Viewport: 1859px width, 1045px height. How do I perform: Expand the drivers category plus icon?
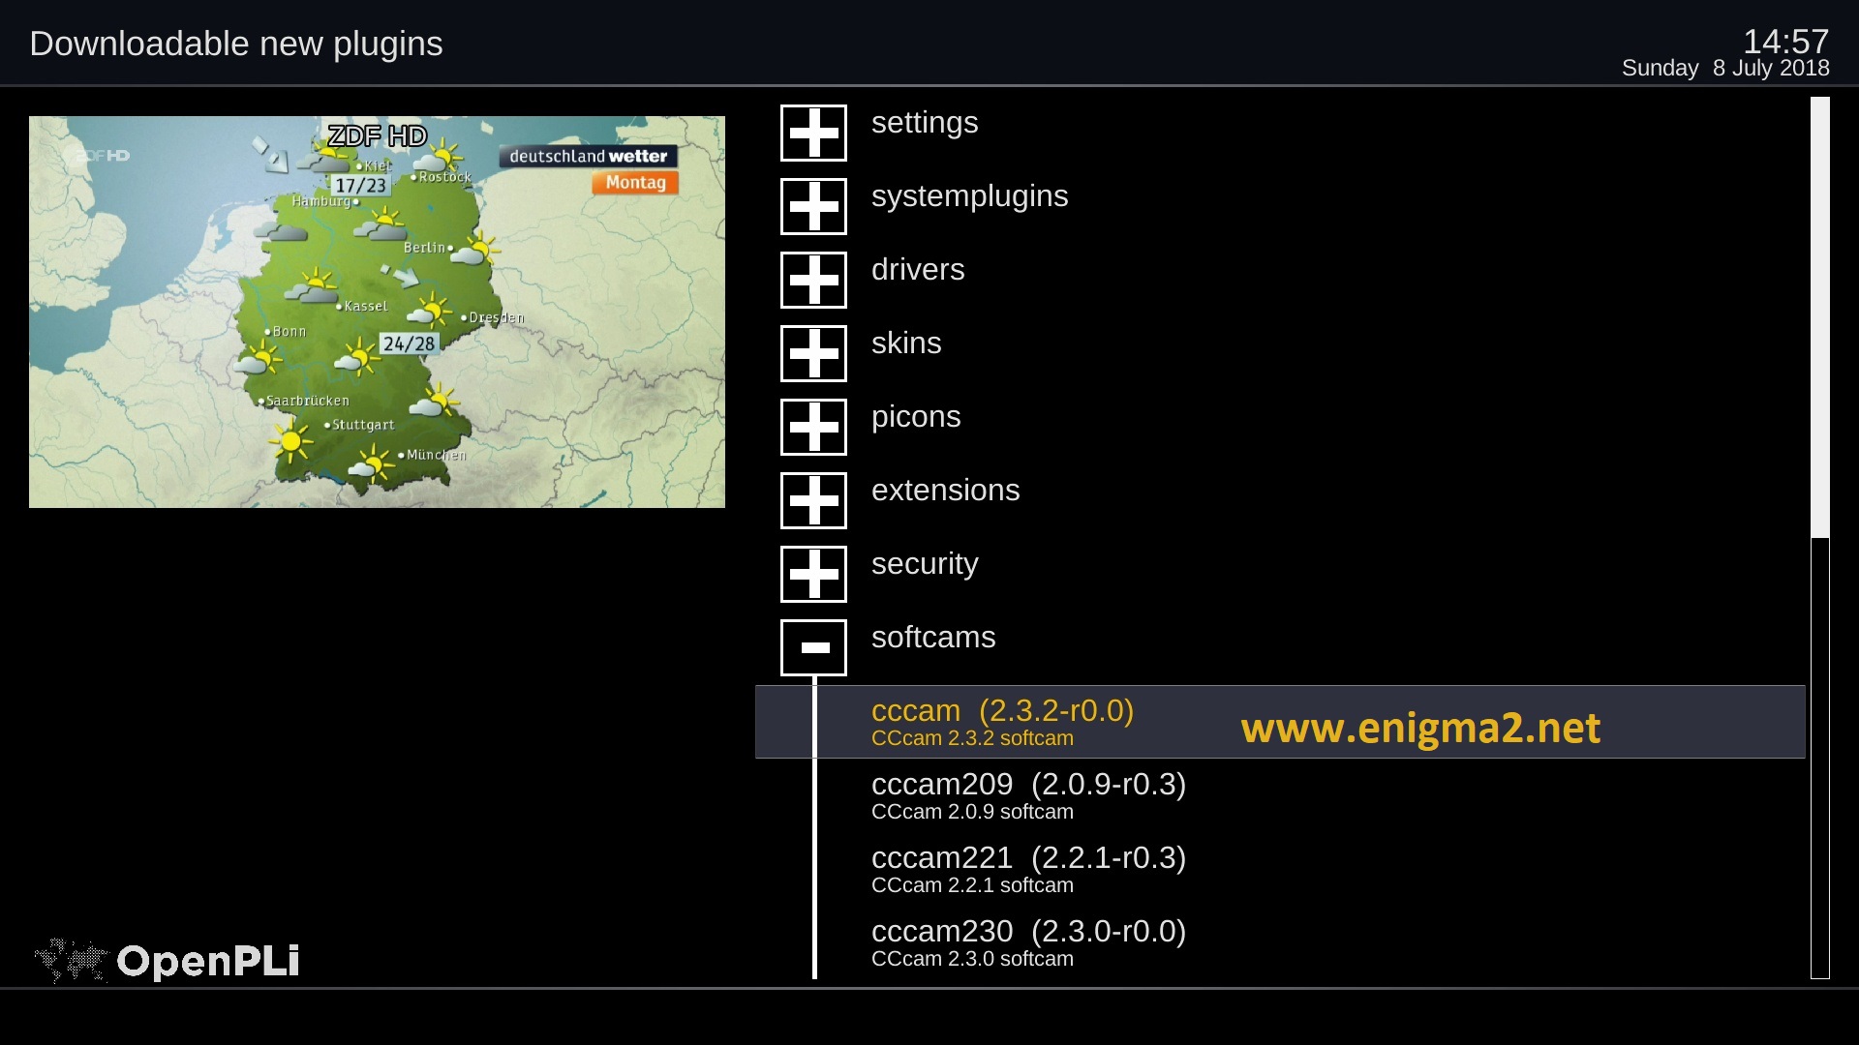point(813,280)
